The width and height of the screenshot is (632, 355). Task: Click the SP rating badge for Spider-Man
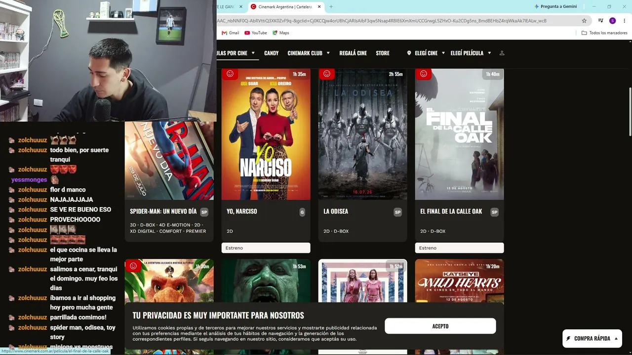(x=204, y=212)
